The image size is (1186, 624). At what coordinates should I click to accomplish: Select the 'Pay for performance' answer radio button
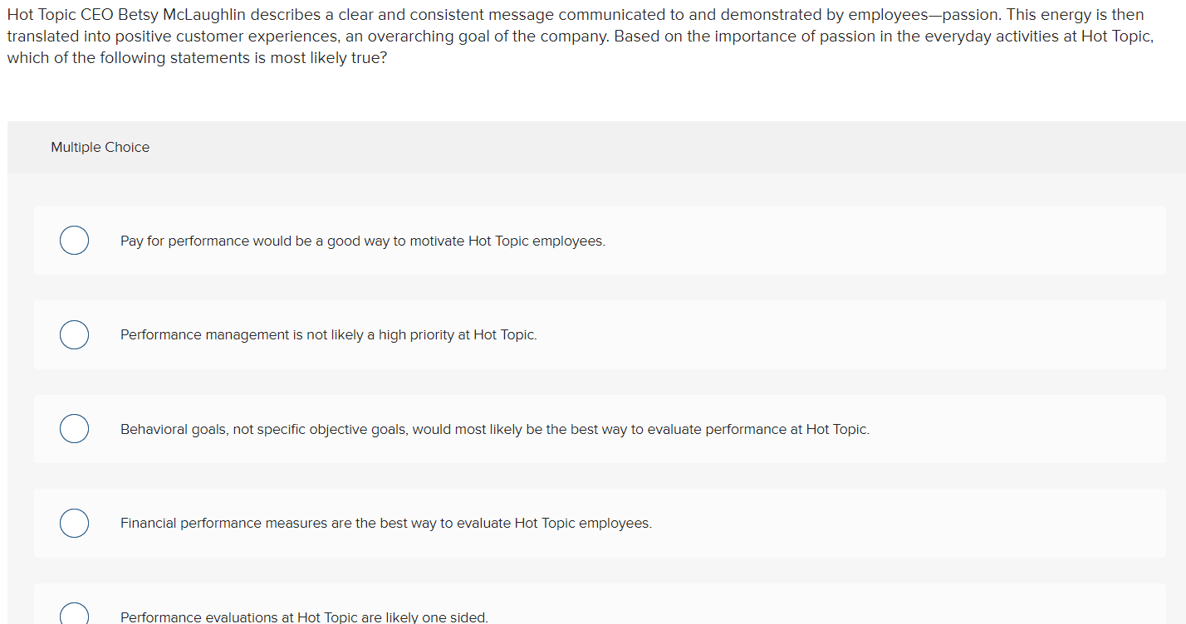coord(74,240)
